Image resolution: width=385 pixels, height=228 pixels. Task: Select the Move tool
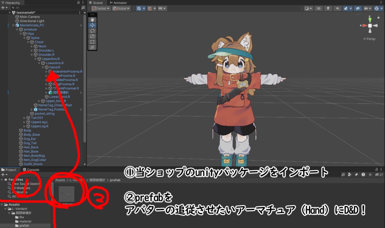click(92, 25)
